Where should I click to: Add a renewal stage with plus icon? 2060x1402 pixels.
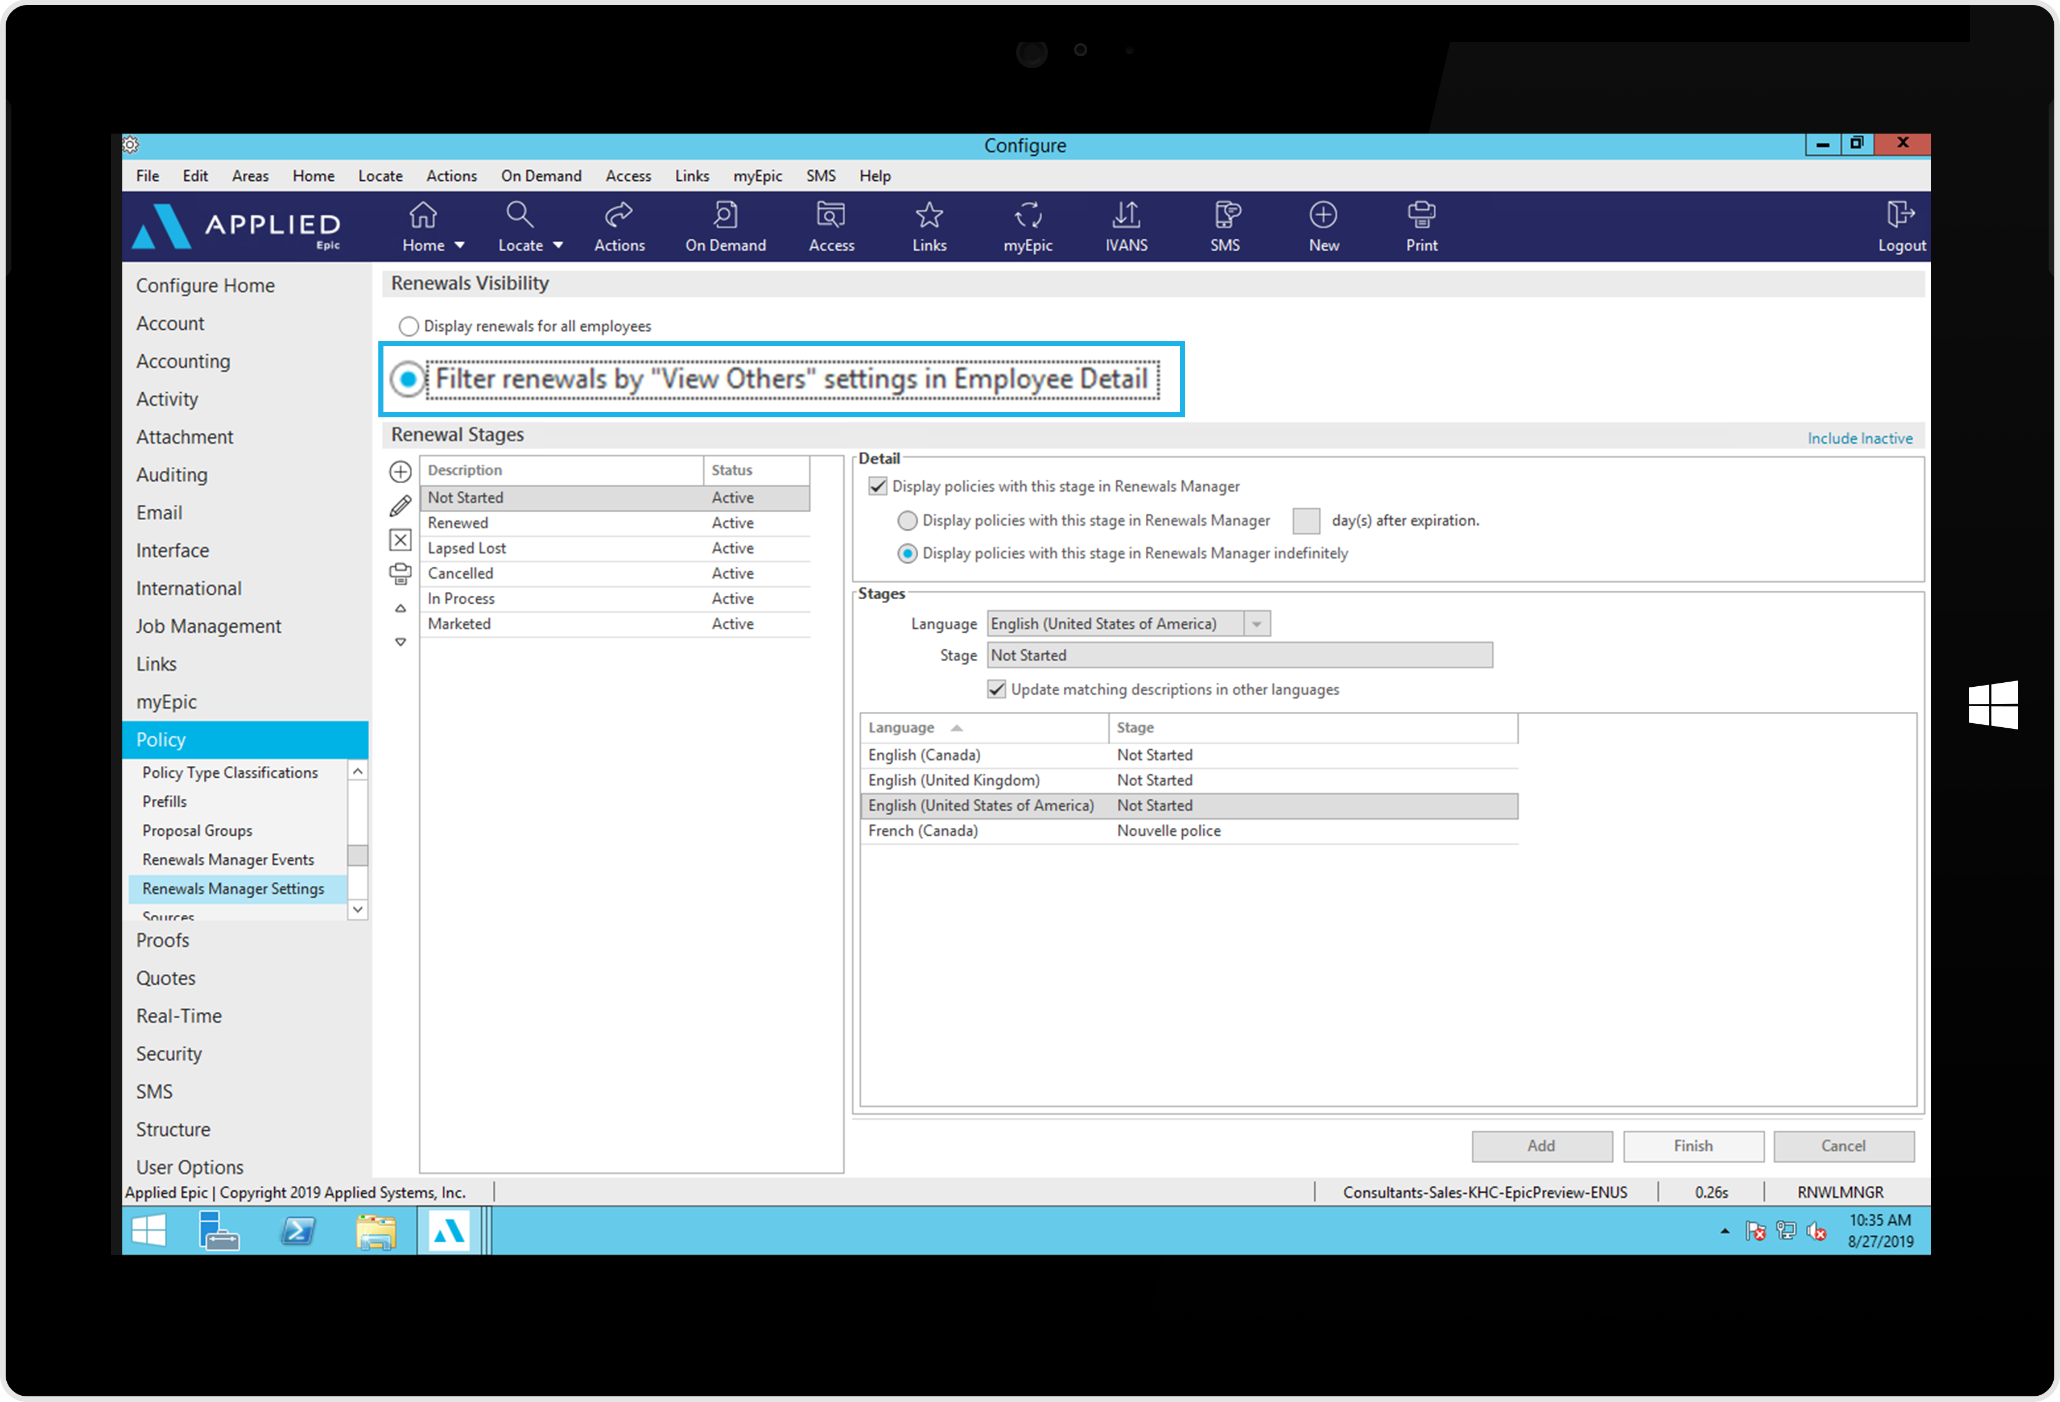(x=401, y=472)
